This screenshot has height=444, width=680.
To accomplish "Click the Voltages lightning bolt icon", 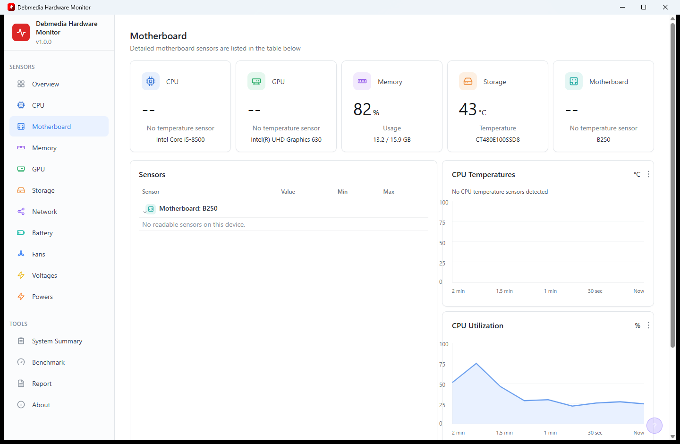I will point(21,275).
